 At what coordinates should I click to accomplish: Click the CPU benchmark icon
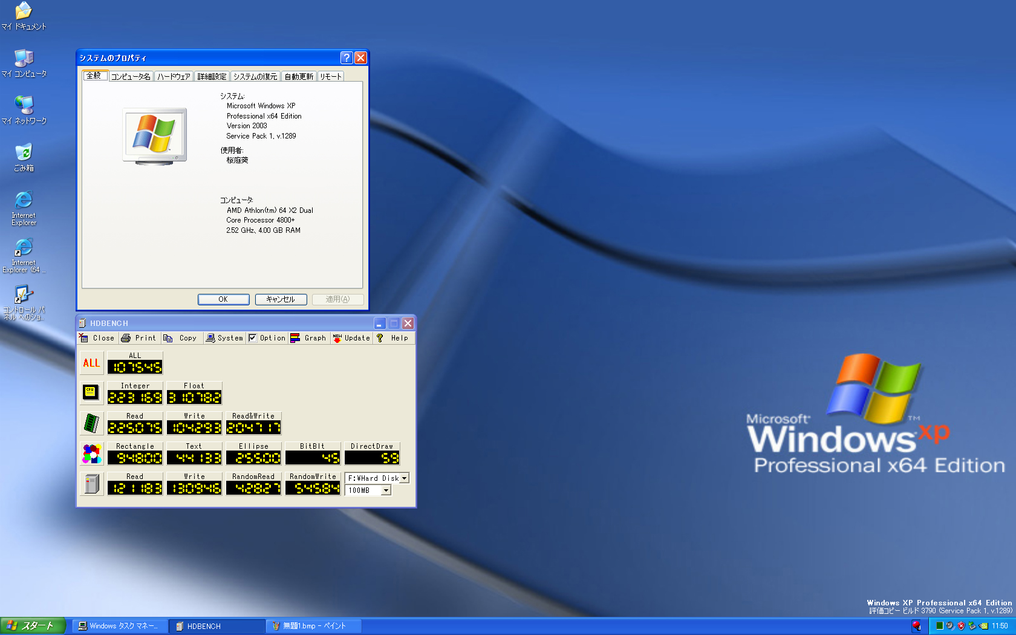(x=91, y=392)
